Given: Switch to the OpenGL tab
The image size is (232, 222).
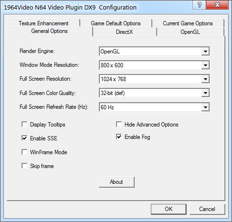Looking at the screenshot, I should 190,32.
